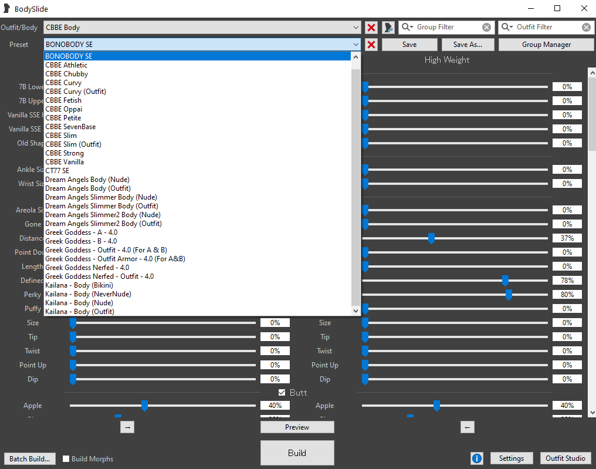Image resolution: width=596 pixels, height=469 pixels.
Task: Pick the CBBE Curvy (Outfit) preset
Action: click(x=197, y=92)
